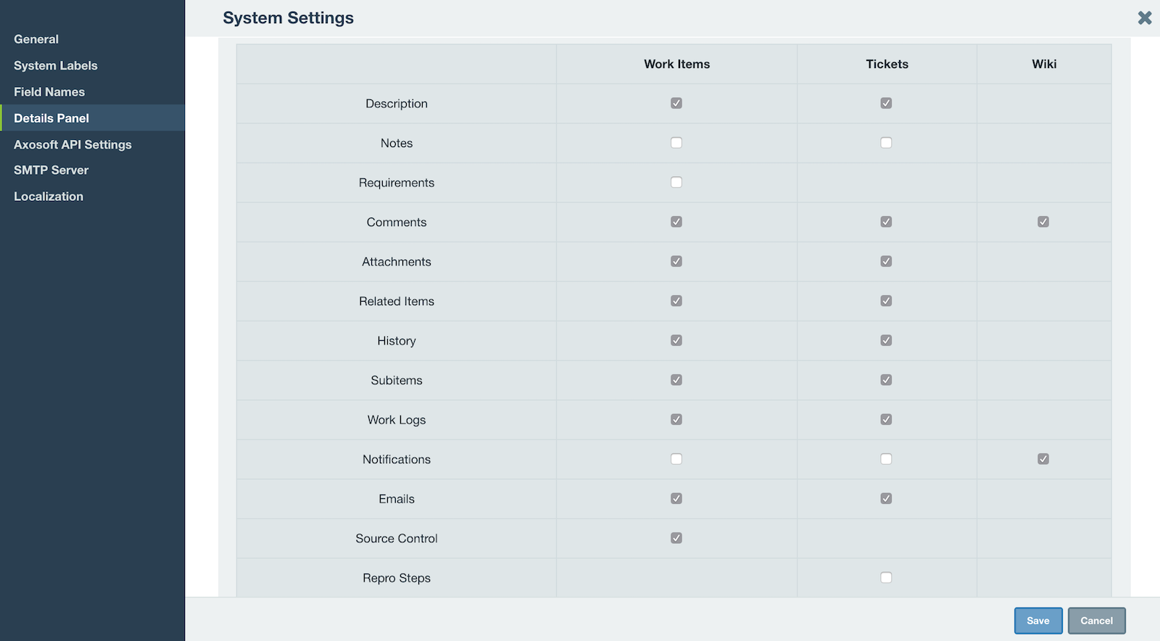
Task: Open Axosoft API Settings page
Action: 72,144
